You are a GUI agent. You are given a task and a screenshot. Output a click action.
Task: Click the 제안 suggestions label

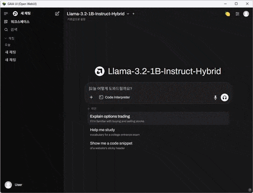tap(94, 109)
